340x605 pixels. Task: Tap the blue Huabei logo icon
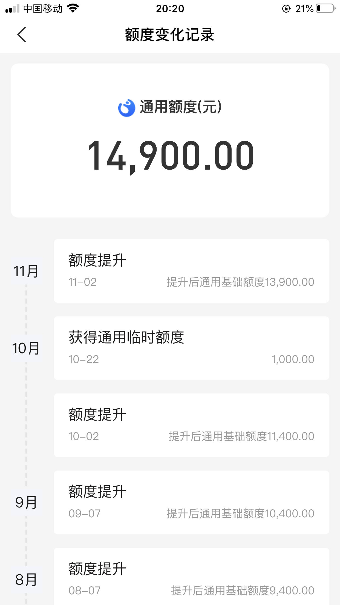coord(126,108)
